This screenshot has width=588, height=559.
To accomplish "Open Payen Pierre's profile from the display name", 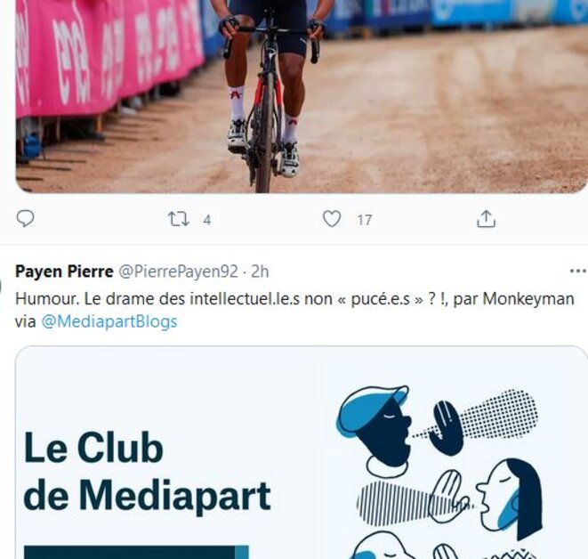I will (64, 271).
